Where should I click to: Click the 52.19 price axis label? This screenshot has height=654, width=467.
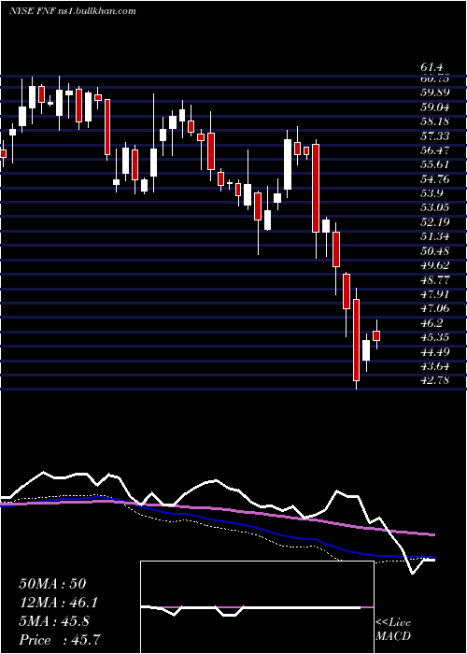[x=435, y=222]
